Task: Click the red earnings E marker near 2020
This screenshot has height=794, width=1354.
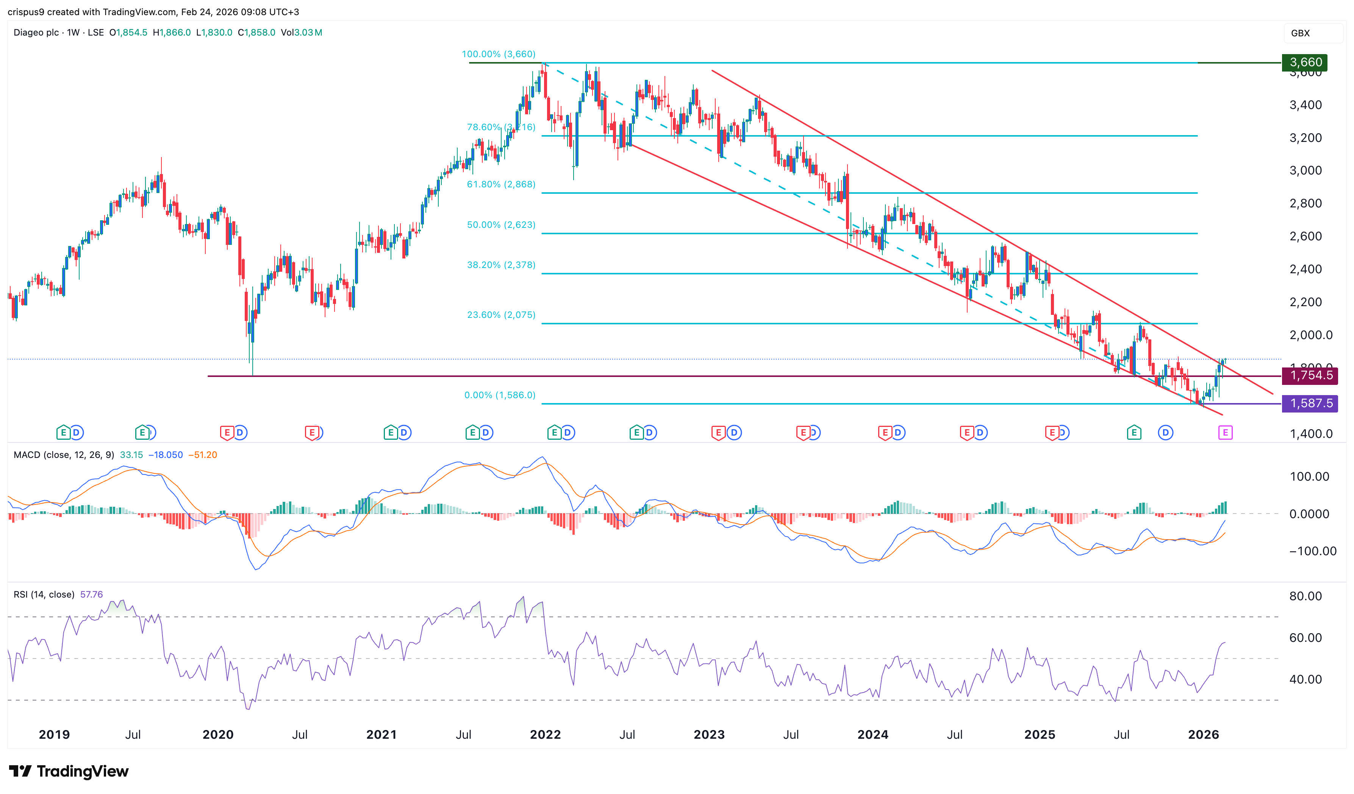Action: coord(227,432)
